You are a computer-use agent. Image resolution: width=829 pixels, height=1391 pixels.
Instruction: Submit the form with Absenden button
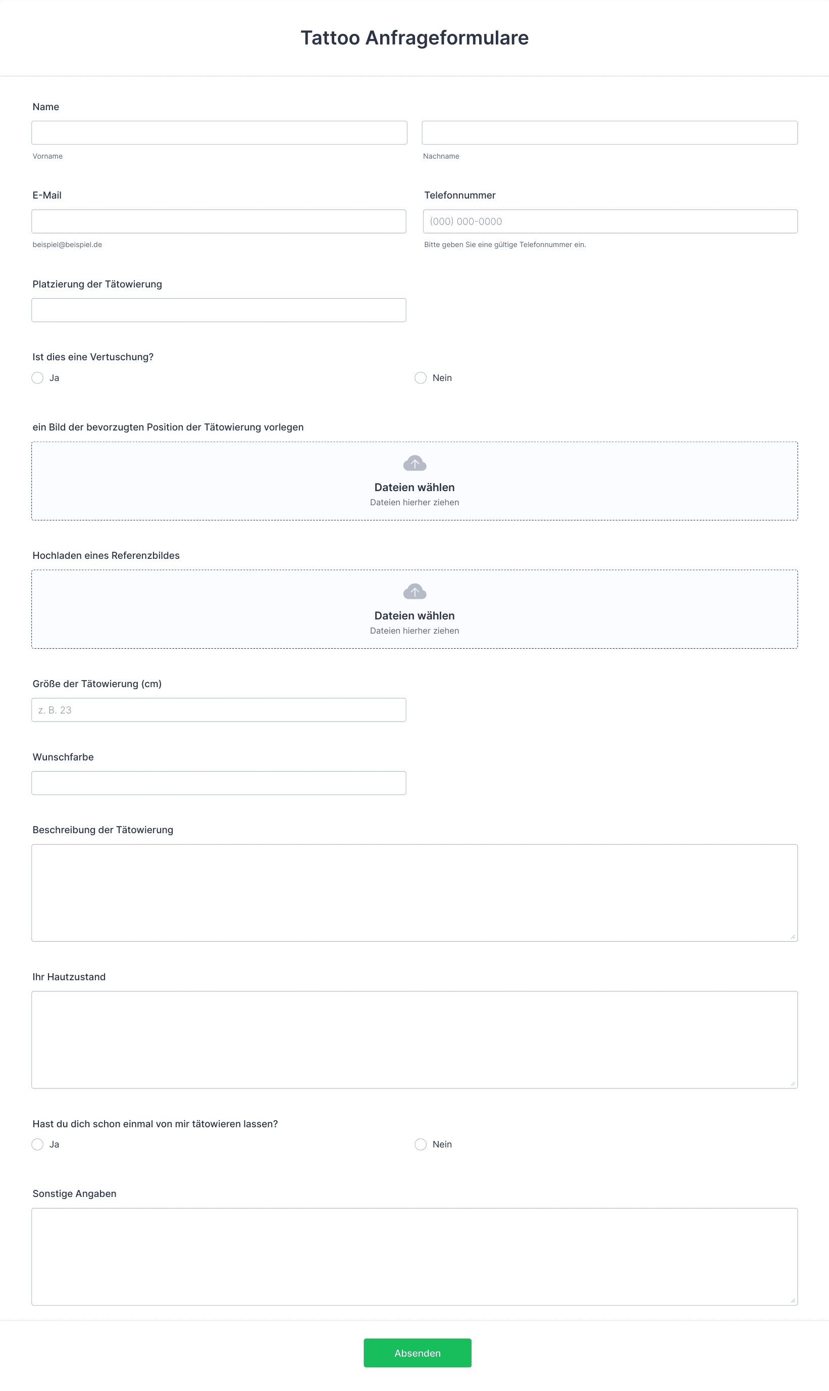point(418,1353)
